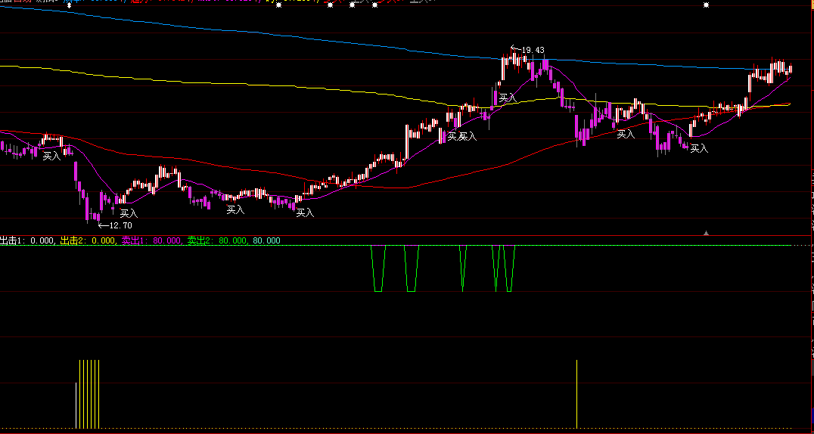Click the rightmost 买入 buy signal
Screen dimensions: 814x434
point(699,149)
